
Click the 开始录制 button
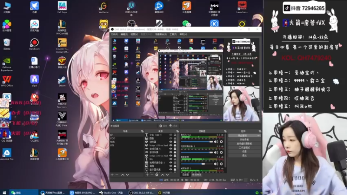point(244,140)
